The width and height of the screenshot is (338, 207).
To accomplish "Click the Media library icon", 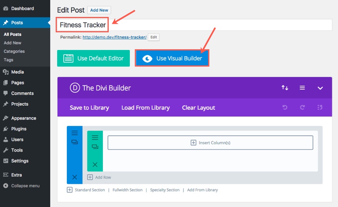I will coord(6,72).
